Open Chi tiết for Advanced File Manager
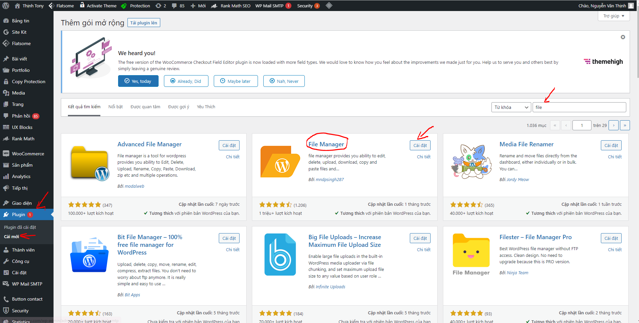639x323 pixels. (232, 157)
